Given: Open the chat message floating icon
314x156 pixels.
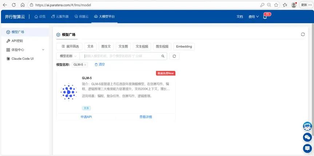Looking at the screenshot, I should tap(307, 148).
